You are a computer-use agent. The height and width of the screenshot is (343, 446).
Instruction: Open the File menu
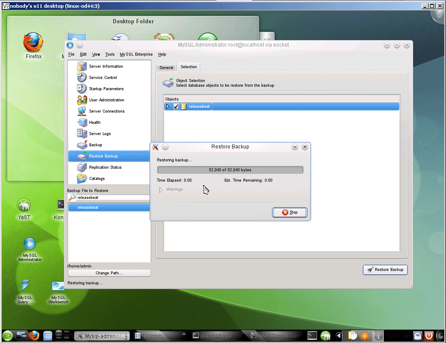71,54
